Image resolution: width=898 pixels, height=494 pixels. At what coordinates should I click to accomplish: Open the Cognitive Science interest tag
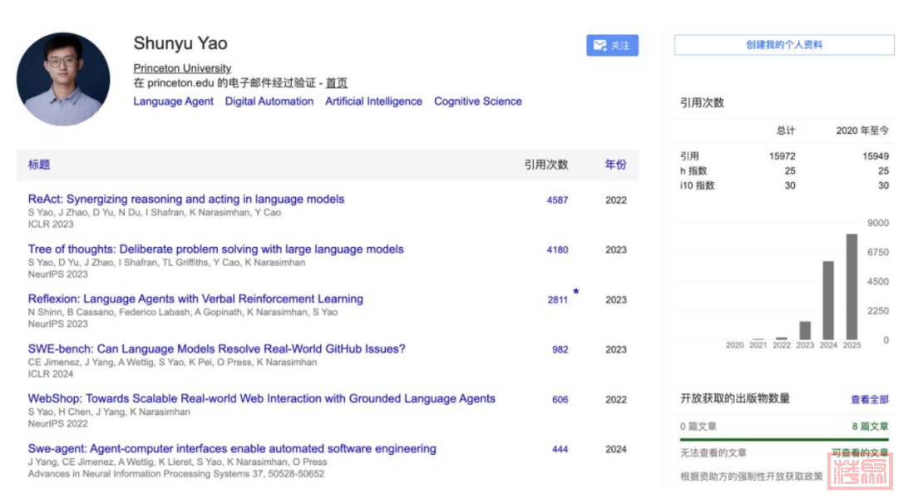(x=477, y=101)
